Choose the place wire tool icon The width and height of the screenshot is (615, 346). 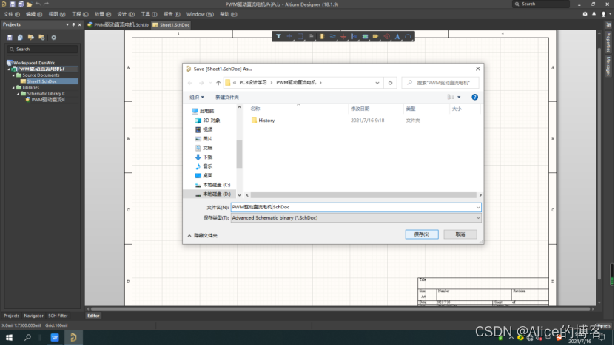click(x=332, y=36)
